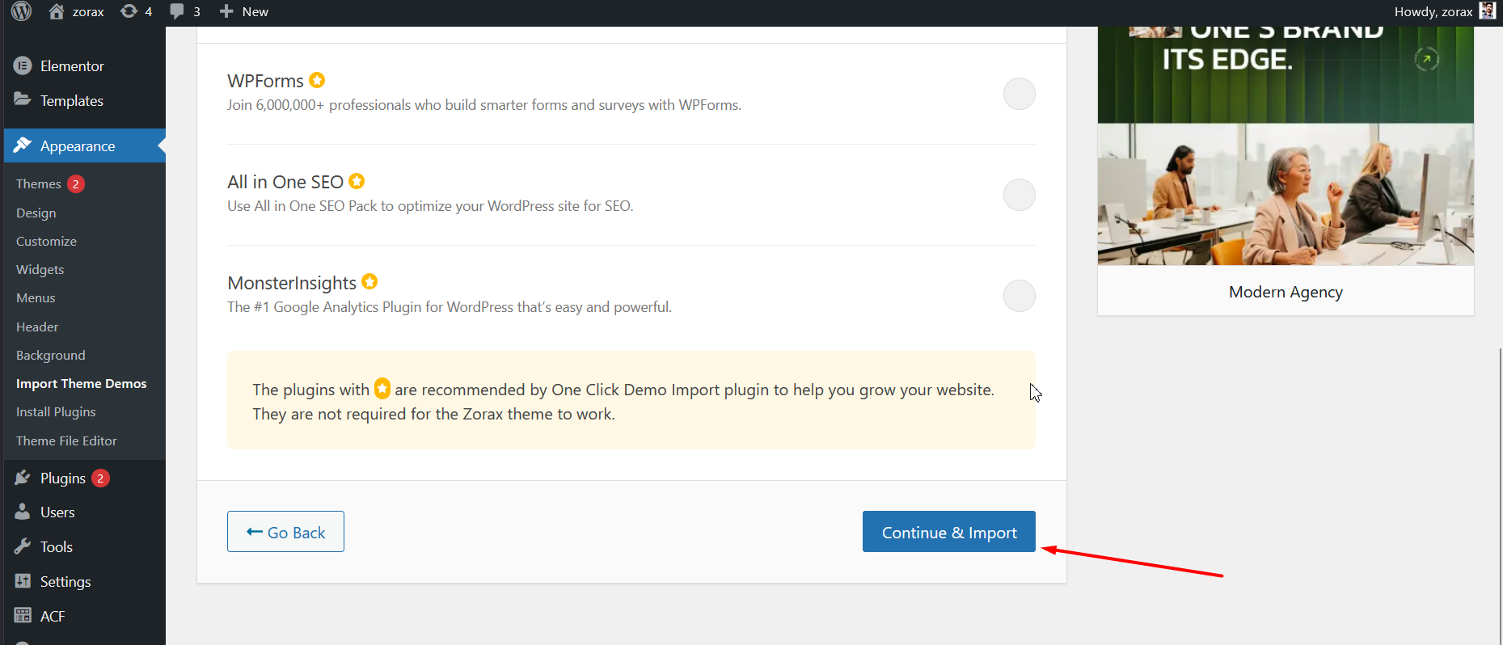Image resolution: width=1503 pixels, height=645 pixels.
Task: Open the Theme File Editor submenu item
Action: tap(66, 441)
